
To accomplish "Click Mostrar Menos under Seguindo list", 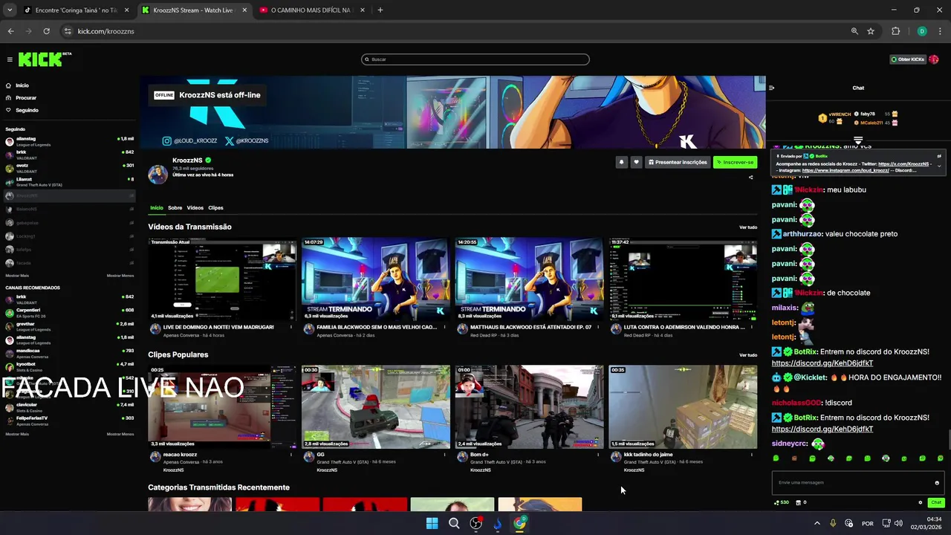I will point(120,276).
